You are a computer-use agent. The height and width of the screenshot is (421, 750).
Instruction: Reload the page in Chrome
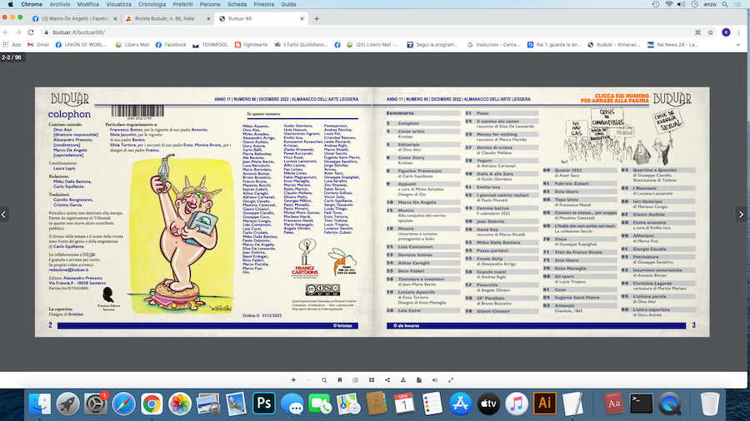(31, 32)
